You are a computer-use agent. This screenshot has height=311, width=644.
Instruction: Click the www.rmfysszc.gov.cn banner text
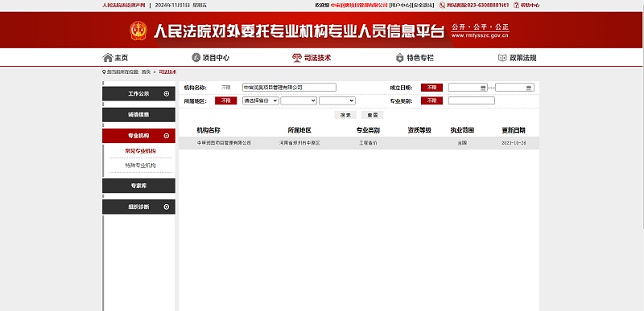[480, 35]
